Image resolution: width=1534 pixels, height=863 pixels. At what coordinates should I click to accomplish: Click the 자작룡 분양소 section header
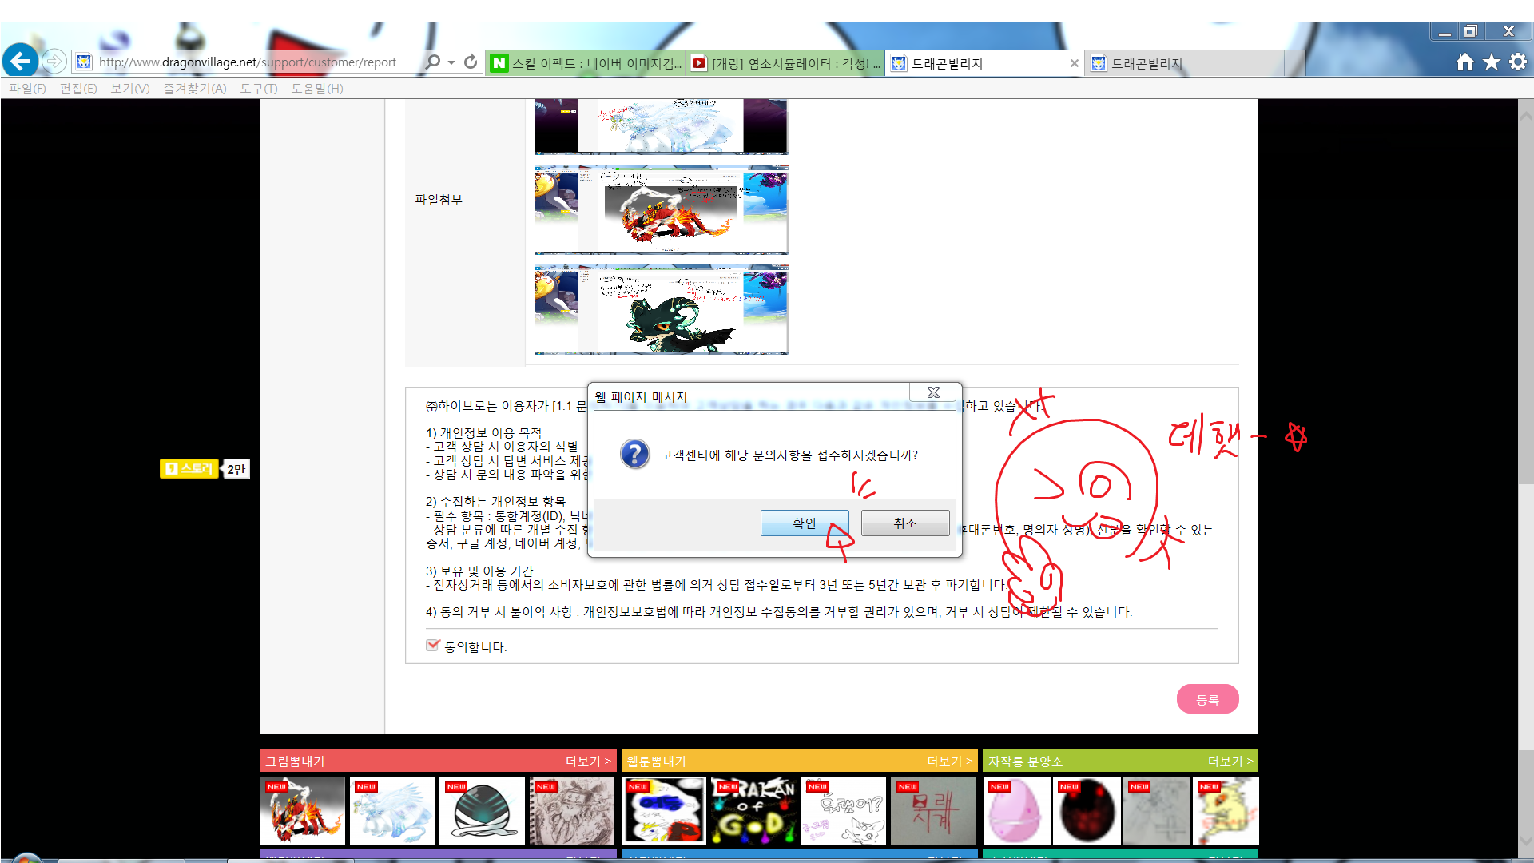click(1025, 761)
